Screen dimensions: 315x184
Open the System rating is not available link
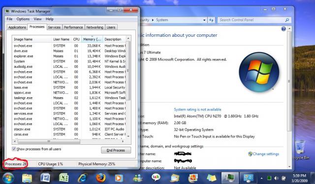(197, 109)
